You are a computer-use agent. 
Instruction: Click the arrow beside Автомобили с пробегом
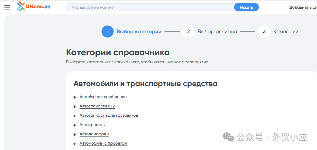coord(75,144)
